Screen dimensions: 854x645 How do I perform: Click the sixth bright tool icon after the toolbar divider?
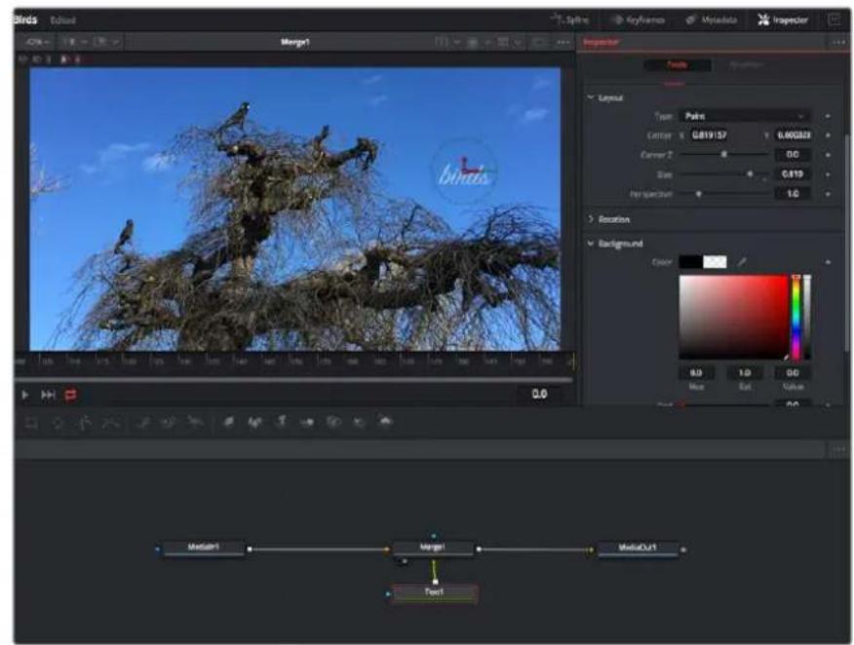coord(360,422)
